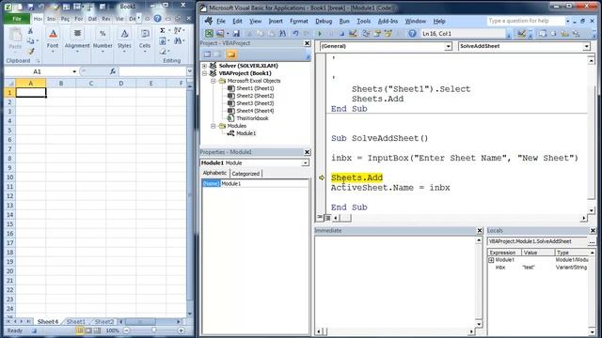Click the Sort & Filter icon in Excel

point(178,30)
